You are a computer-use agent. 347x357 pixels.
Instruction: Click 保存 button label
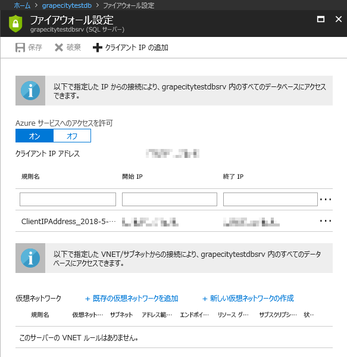tap(35, 47)
